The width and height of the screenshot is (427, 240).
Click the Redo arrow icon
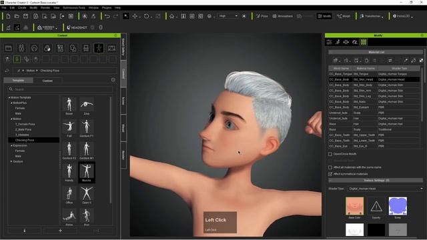pyautogui.click(x=115, y=16)
